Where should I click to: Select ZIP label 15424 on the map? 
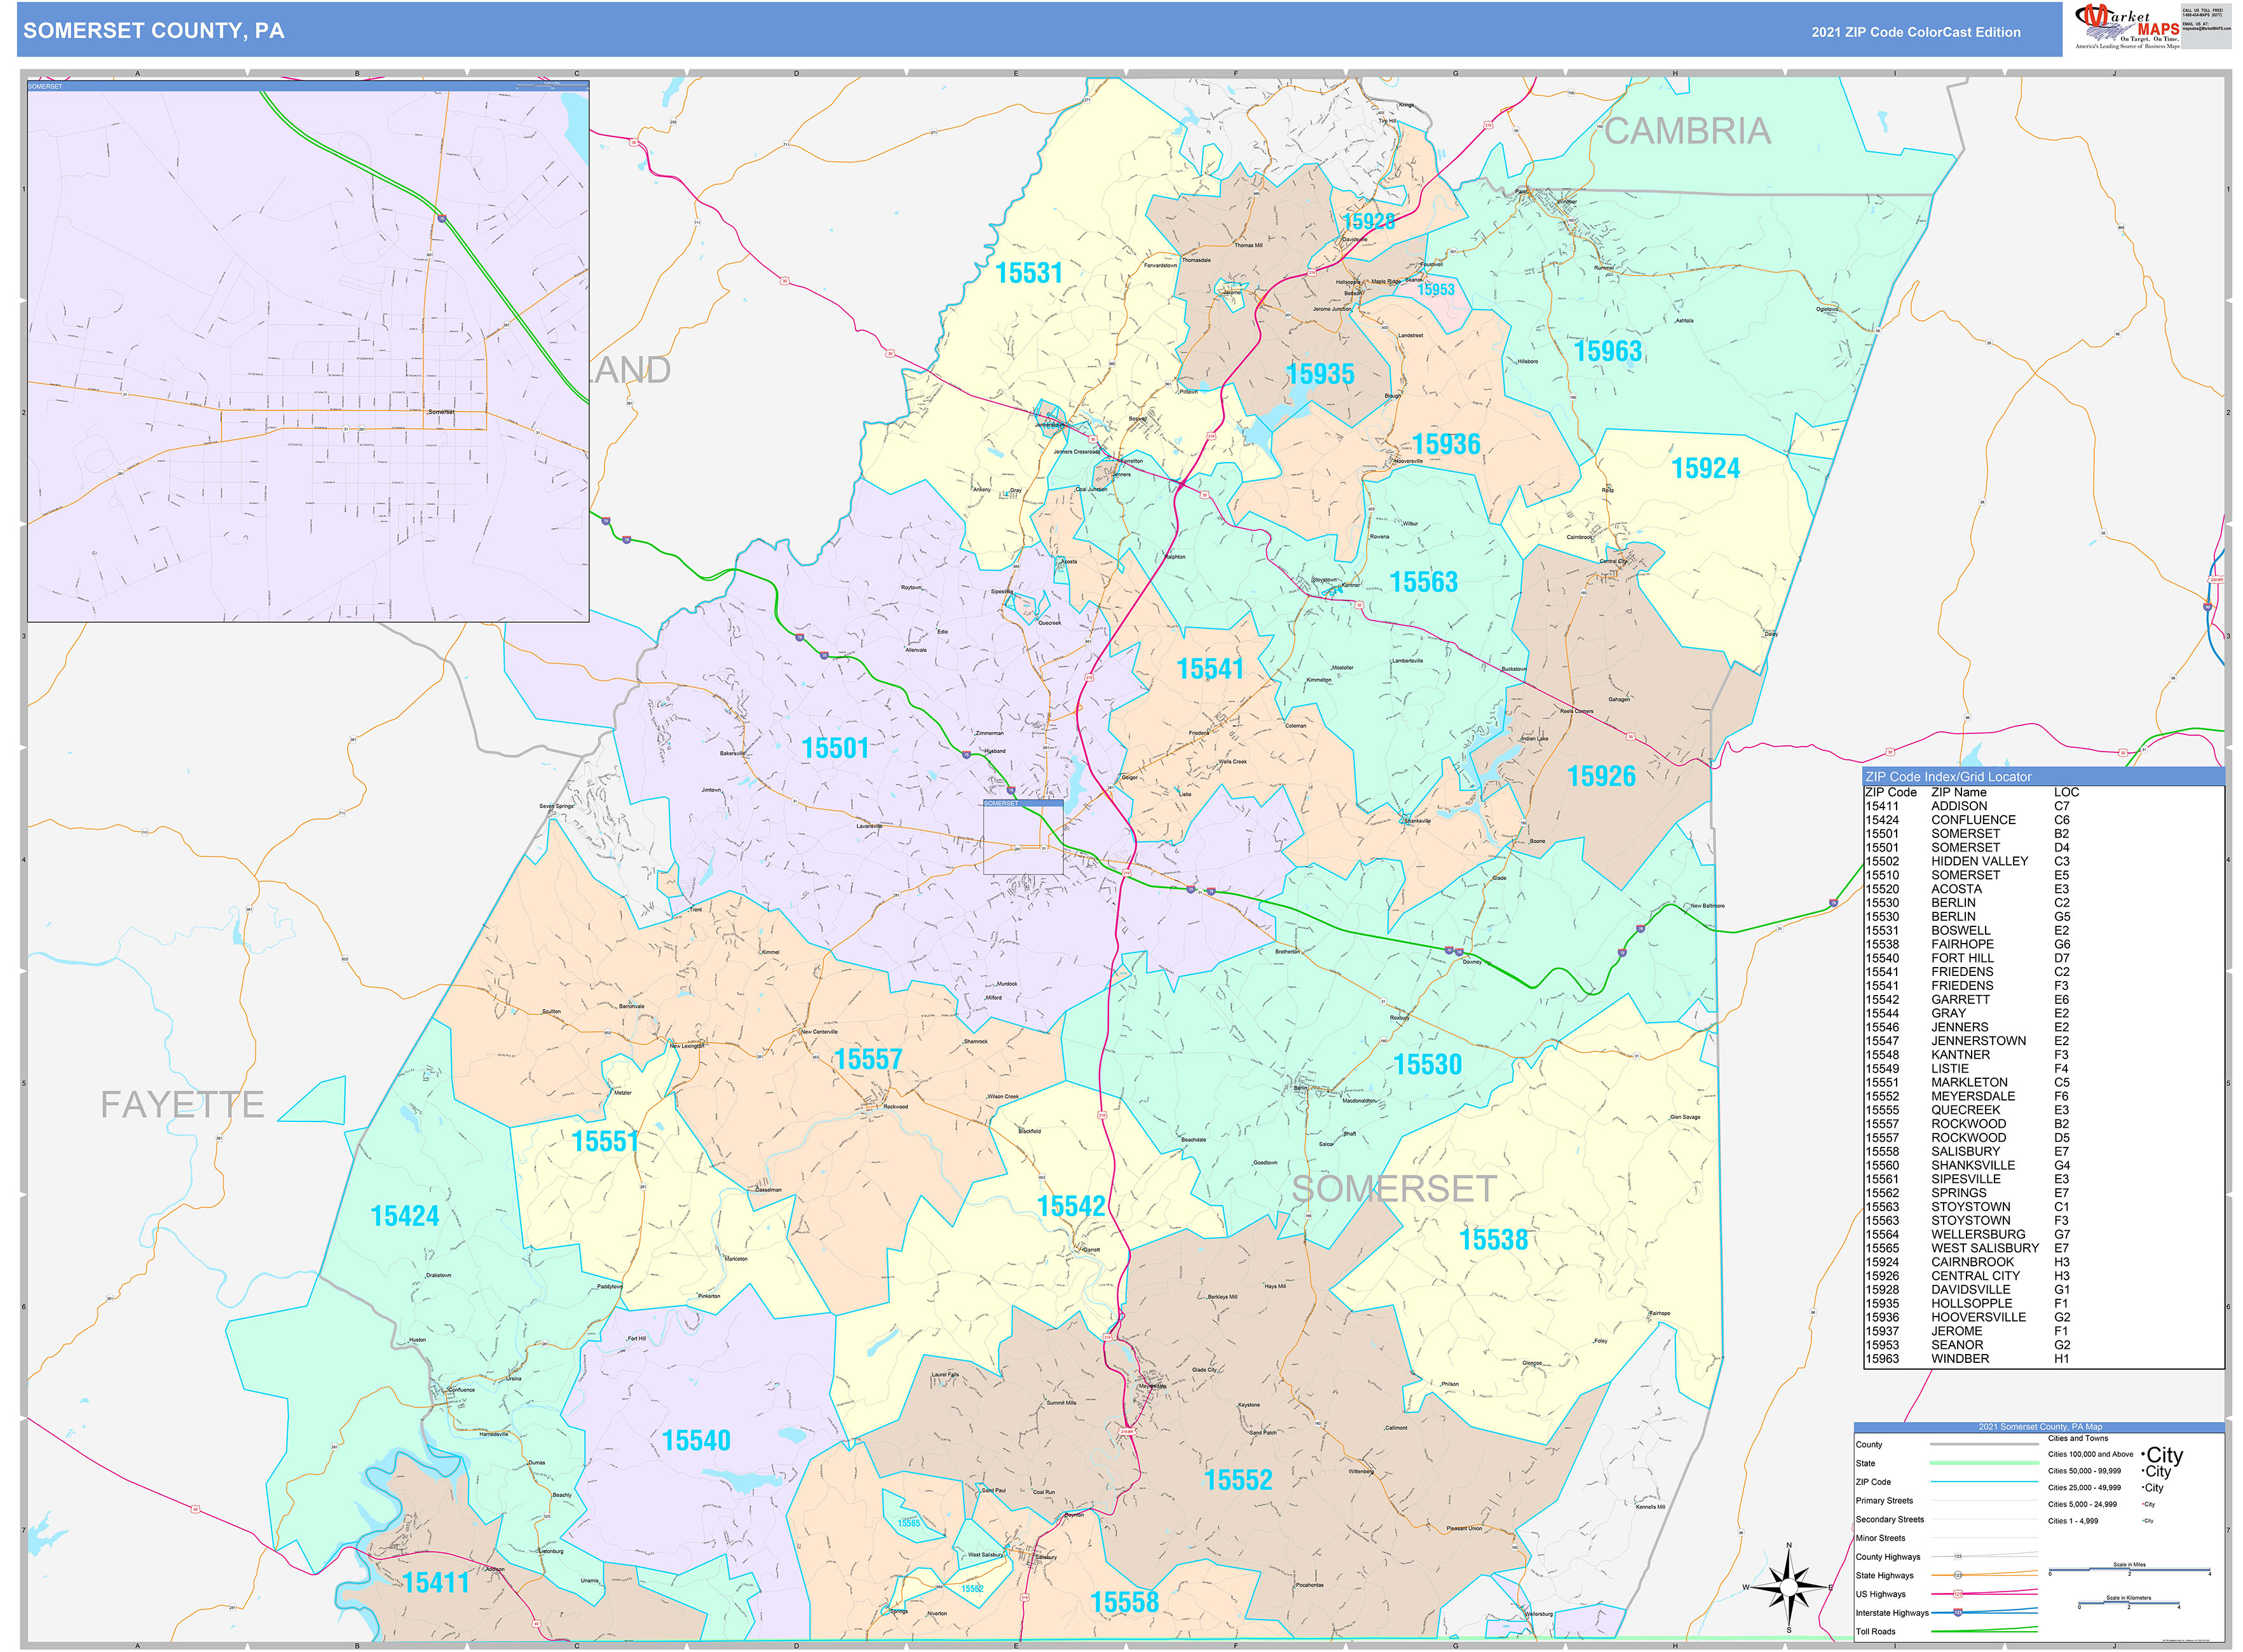pyautogui.click(x=404, y=1216)
